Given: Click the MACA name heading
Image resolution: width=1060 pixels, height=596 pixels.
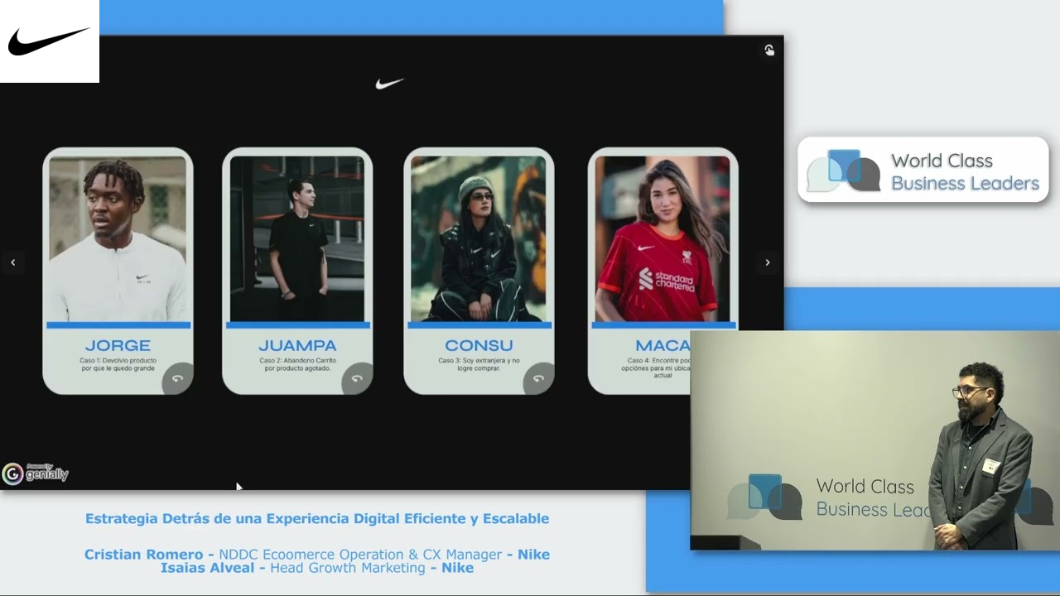Looking at the screenshot, I should pos(662,346).
